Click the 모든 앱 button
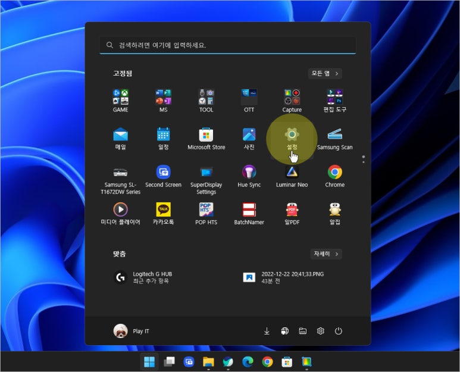Viewport: 460px width, 372px height. 325,73
